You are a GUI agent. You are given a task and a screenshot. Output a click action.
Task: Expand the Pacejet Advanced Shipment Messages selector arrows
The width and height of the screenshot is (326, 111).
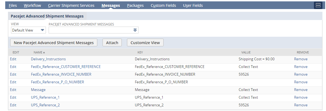[135, 30]
